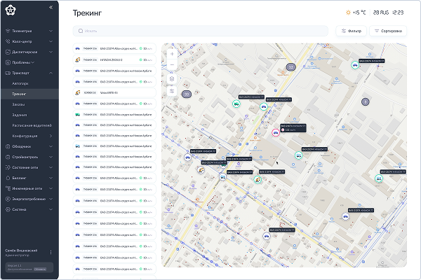
Task: Collapse the sidebar with double-chevron icon
Action: pos(51,8)
